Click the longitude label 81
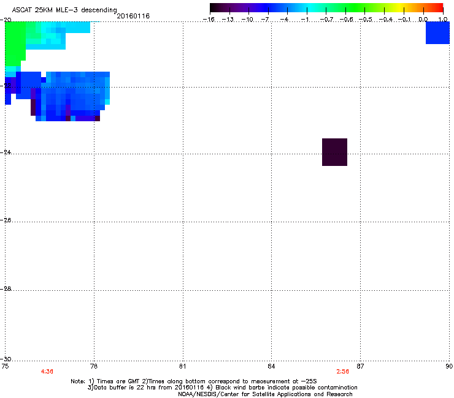 click(182, 367)
